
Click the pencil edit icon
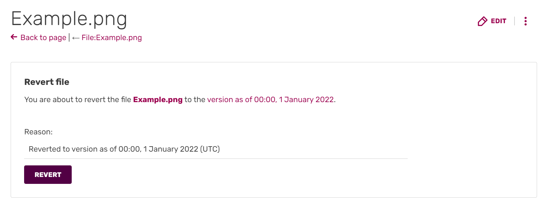pos(482,21)
